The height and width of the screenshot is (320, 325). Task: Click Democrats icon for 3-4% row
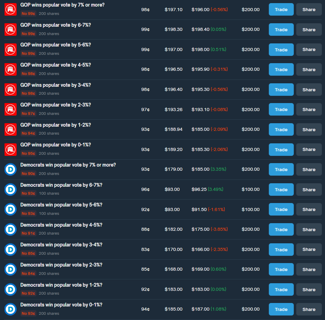10,250
